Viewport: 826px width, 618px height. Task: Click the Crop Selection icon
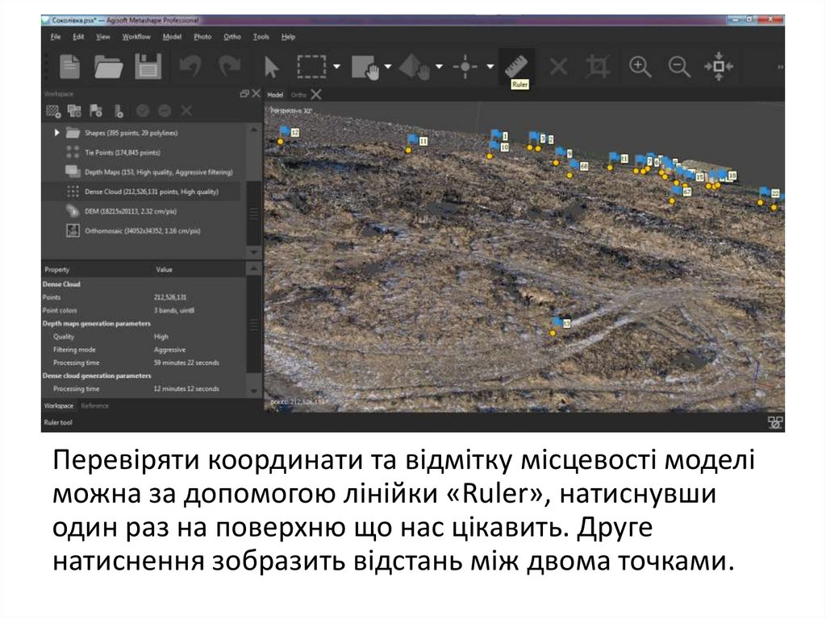(x=599, y=67)
